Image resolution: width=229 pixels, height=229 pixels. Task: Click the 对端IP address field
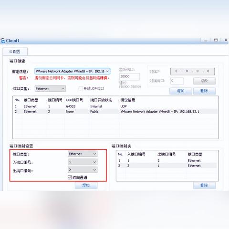(x=192, y=71)
